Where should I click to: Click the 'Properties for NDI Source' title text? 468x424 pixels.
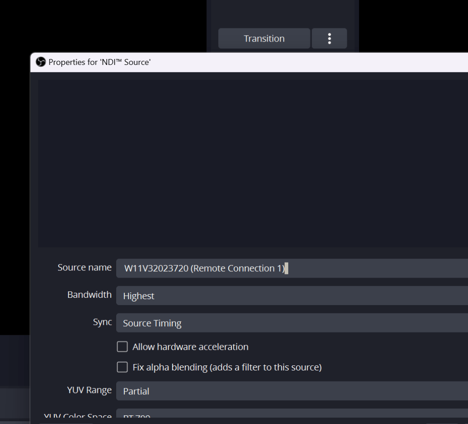(x=99, y=62)
